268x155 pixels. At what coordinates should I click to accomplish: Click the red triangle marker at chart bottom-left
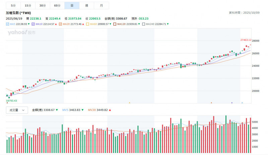tap(7, 103)
